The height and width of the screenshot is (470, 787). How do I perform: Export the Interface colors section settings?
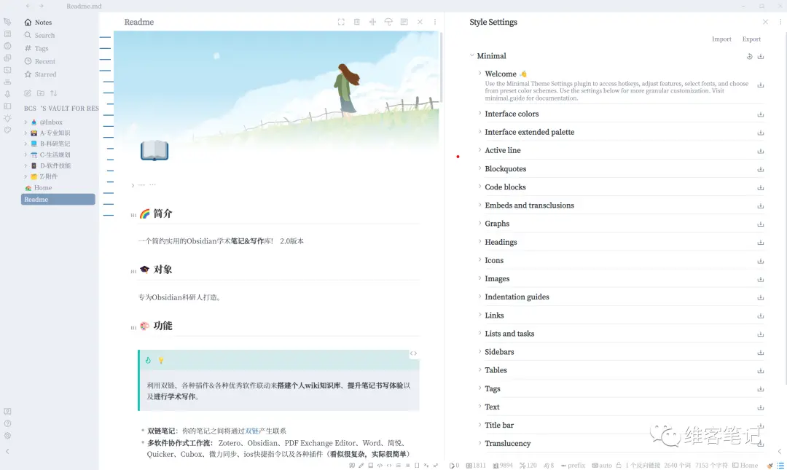(761, 114)
